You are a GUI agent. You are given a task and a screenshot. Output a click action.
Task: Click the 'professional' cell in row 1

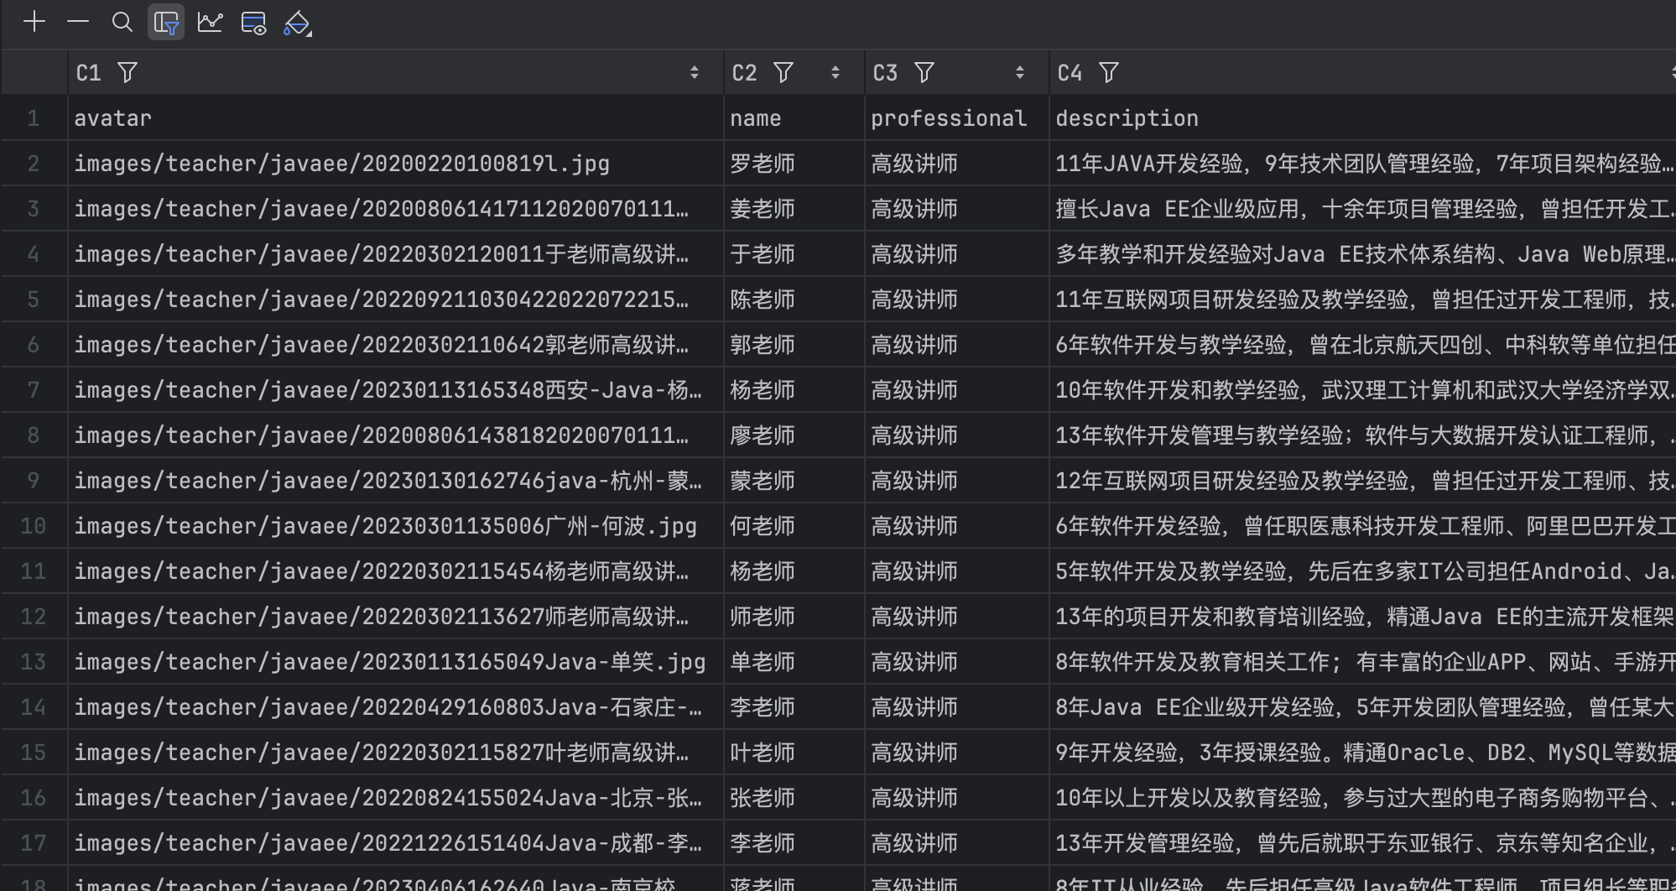pos(949,118)
